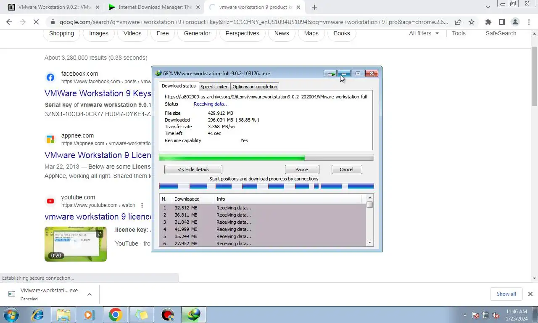Click the IDM globe icon in dialog title
This screenshot has height=323, width=538.
tap(158, 73)
